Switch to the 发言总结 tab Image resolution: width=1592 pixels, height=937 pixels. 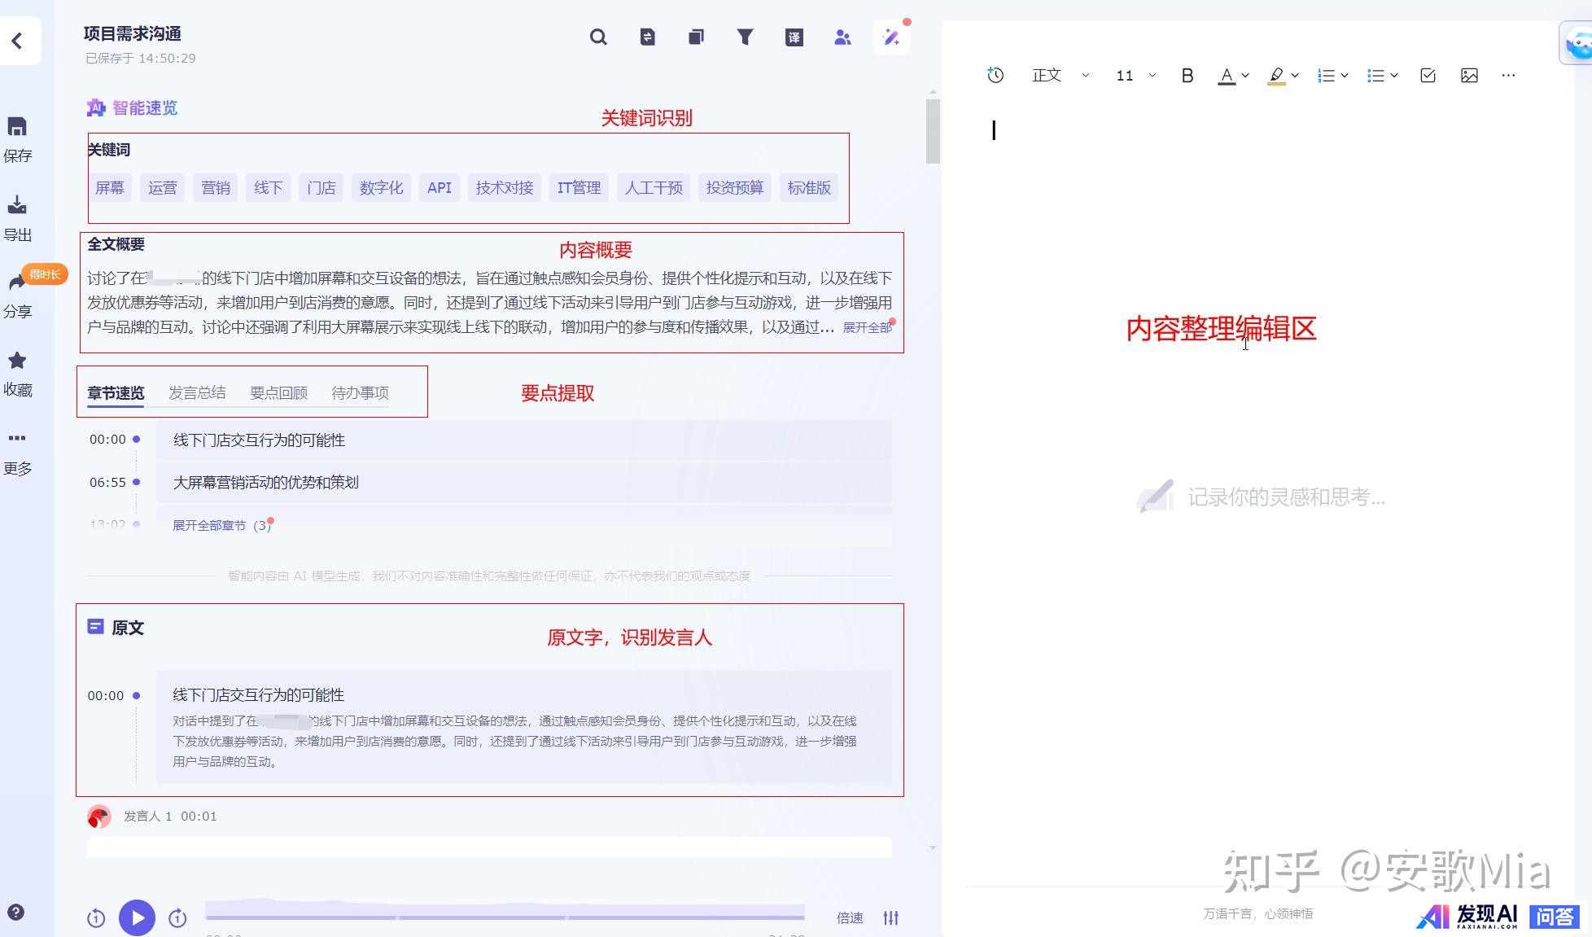click(197, 393)
